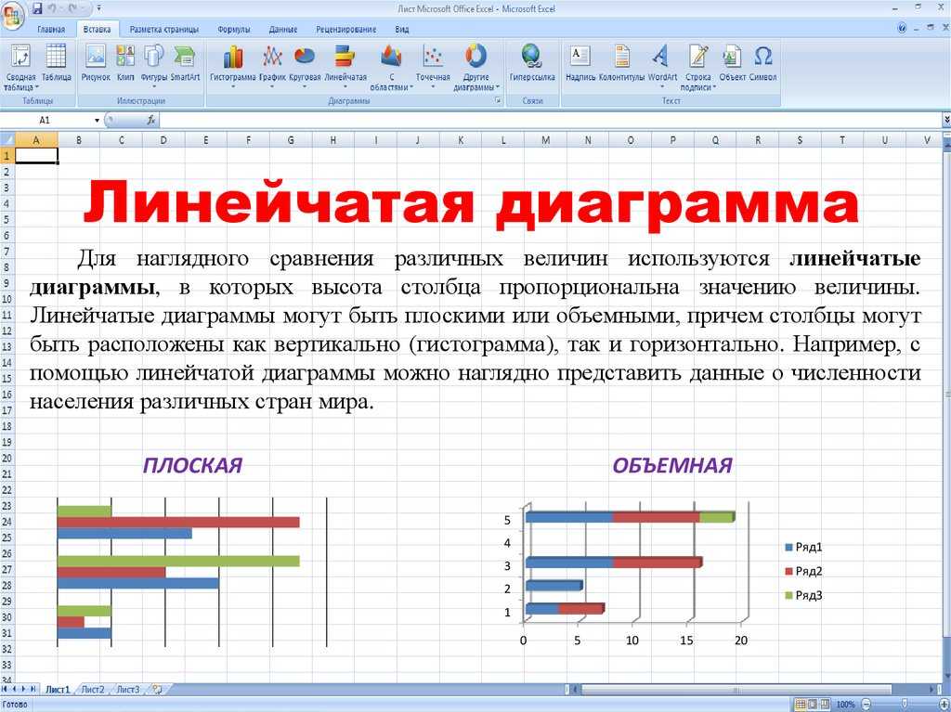Click the fx insert function button
The width and height of the screenshot is (951, 712).
click(151, 120)
